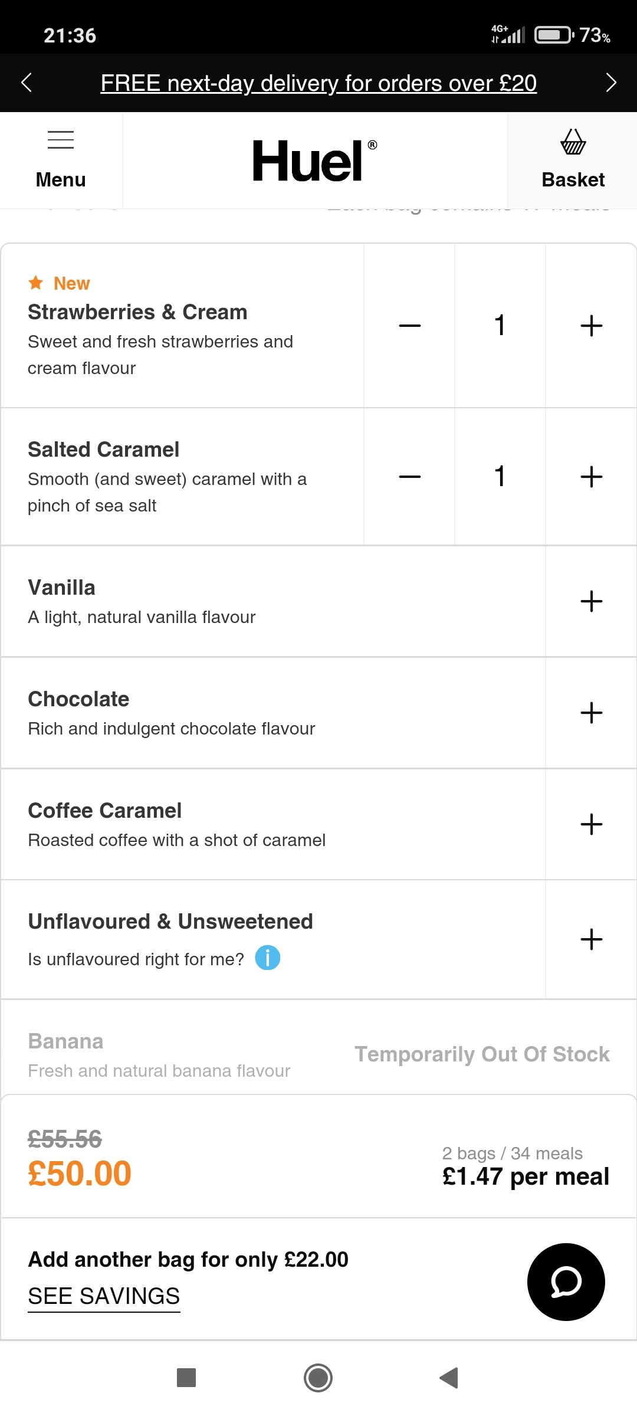Decrease Strawberries & Cream quantity
This screenshot has width=637, height=1416.
410,326
